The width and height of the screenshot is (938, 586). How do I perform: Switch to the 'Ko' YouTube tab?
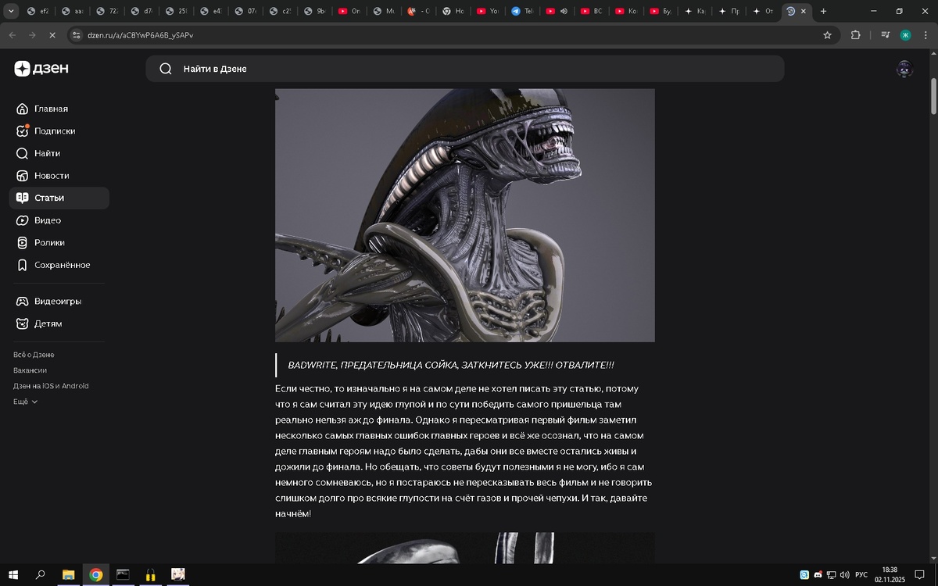[627, 11]
